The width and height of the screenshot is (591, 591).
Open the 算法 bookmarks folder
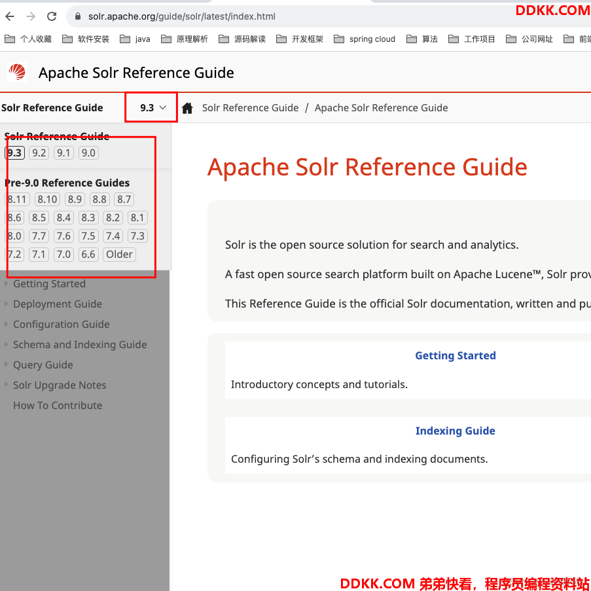click(422, 39)
